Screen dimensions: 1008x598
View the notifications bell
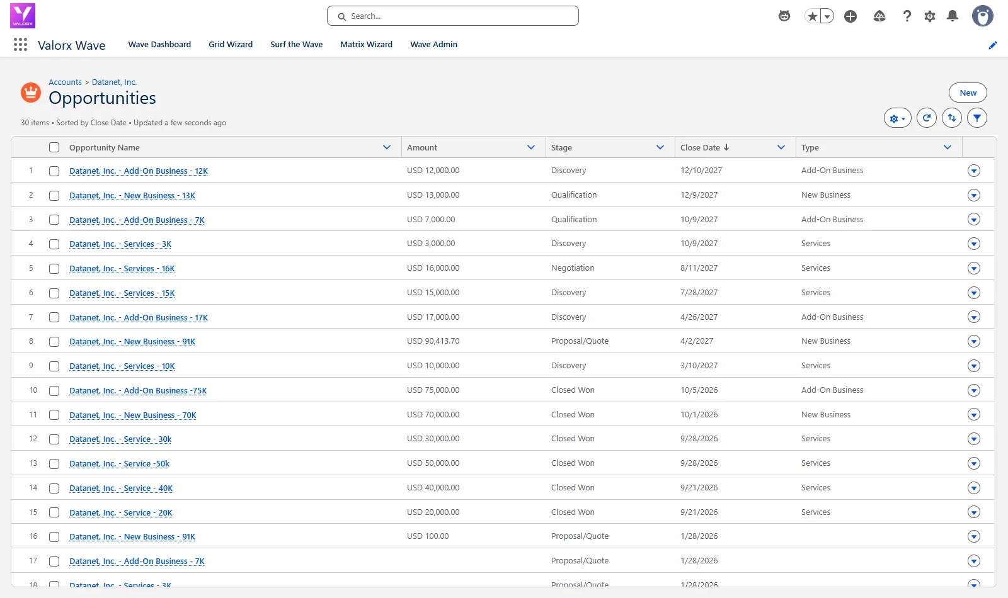tap(953, 16)
